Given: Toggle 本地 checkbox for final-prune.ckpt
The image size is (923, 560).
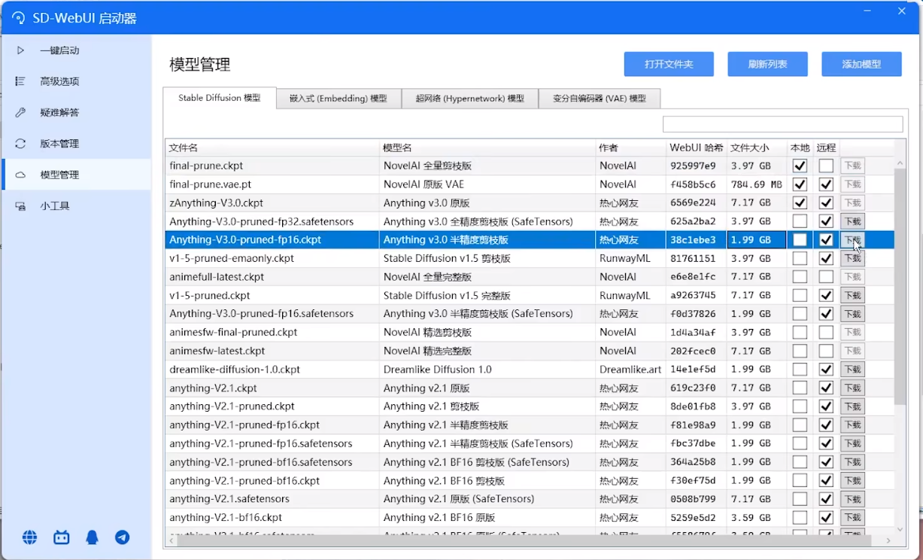Looking at the screenshot, I should pyautogui.click(x=800, y=166).
